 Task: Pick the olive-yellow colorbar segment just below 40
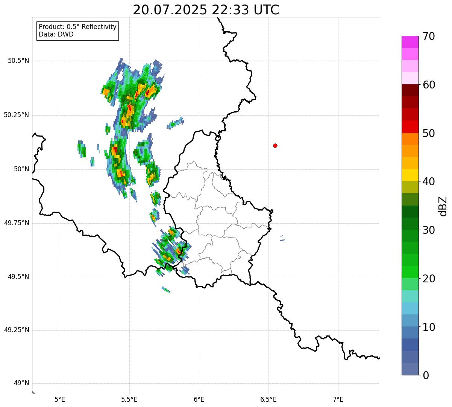click(410, 187)
